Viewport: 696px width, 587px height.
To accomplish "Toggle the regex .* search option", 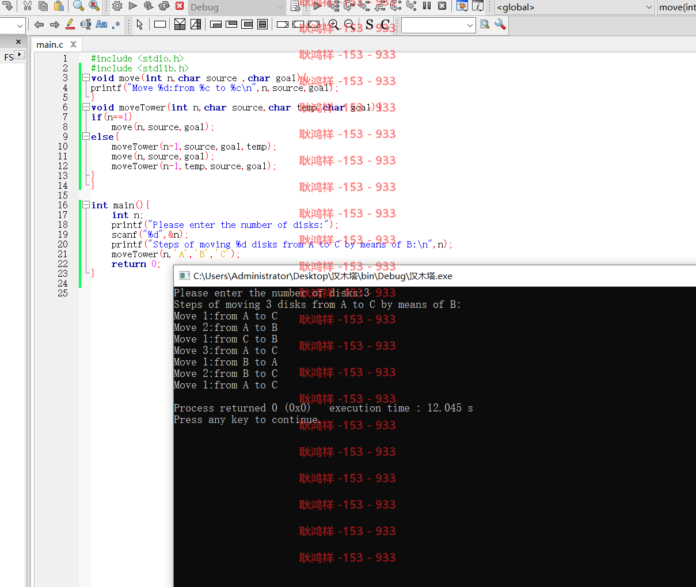I will click(117, 25).
